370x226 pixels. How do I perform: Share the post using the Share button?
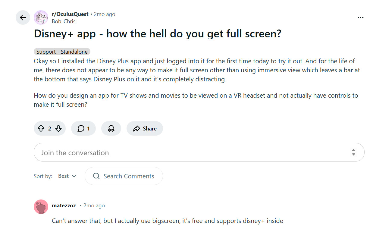click(145, 129)
